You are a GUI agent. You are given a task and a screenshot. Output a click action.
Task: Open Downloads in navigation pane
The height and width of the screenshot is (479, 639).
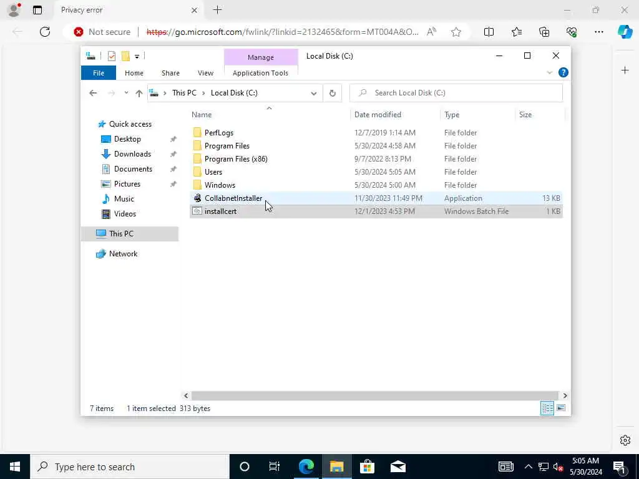click(x=132, y=154)
